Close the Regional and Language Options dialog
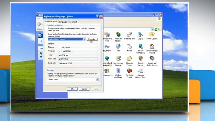Image resolution: width=215 pixels, height=121 pixels. pos(101,16)
